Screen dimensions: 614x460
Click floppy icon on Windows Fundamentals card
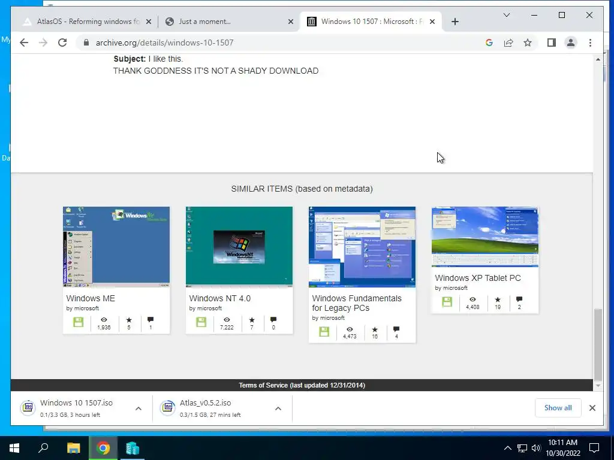(x=324, y=332)
